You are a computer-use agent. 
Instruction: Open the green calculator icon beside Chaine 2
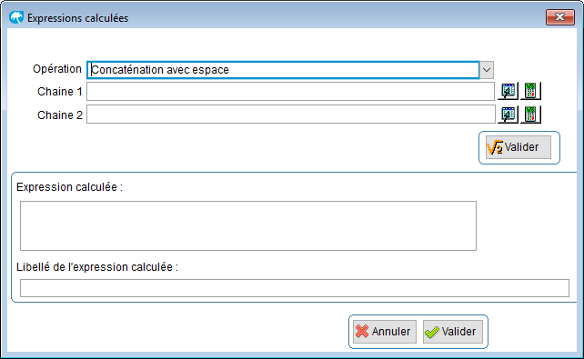click(530, 115)
